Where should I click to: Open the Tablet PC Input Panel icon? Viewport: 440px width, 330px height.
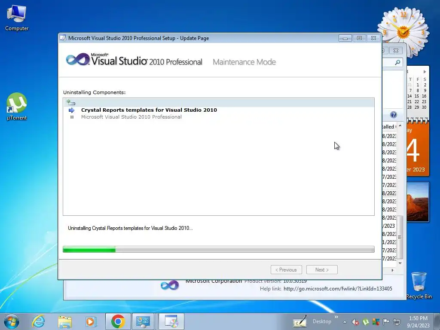click(299, 321)
